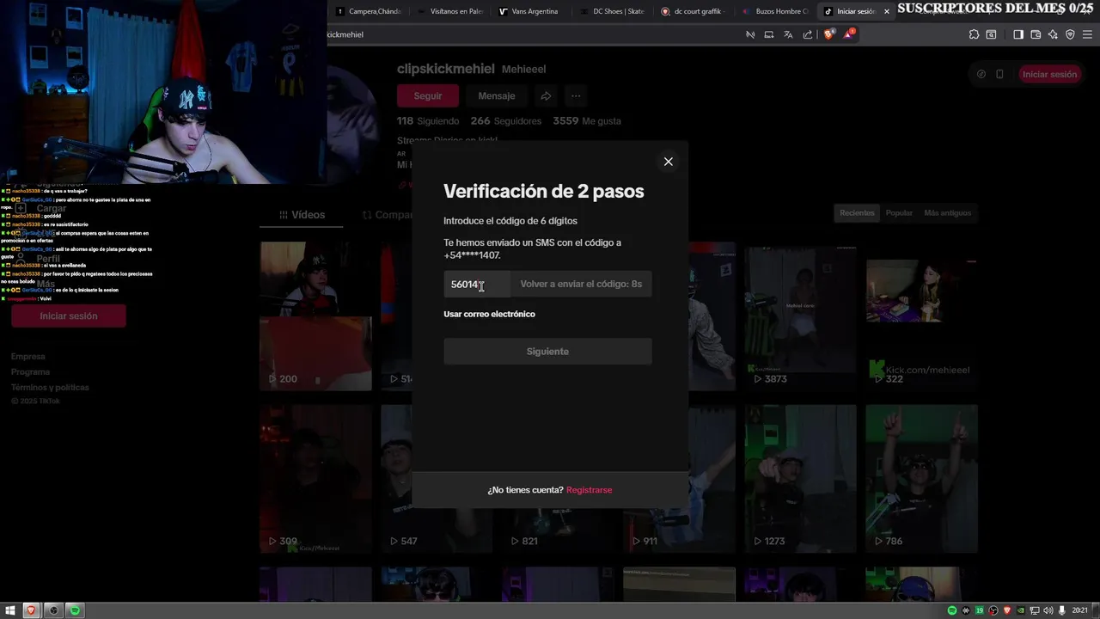Click the 20:21 clock in system tray
The width and height of the screenshot is (1100, 619).
(x=1079, y=610)
